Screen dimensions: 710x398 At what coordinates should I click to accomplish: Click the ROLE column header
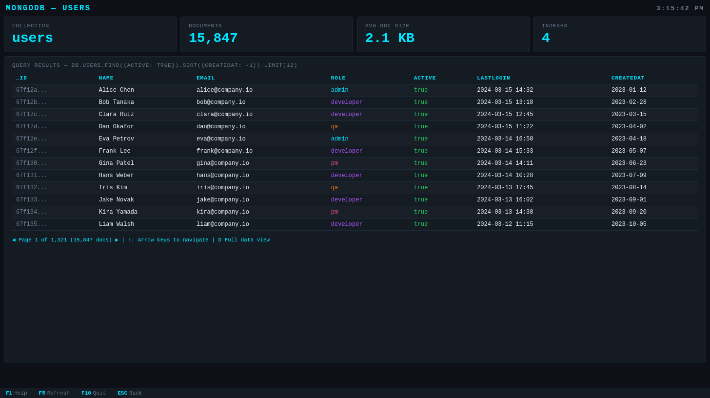pos(338,78)
